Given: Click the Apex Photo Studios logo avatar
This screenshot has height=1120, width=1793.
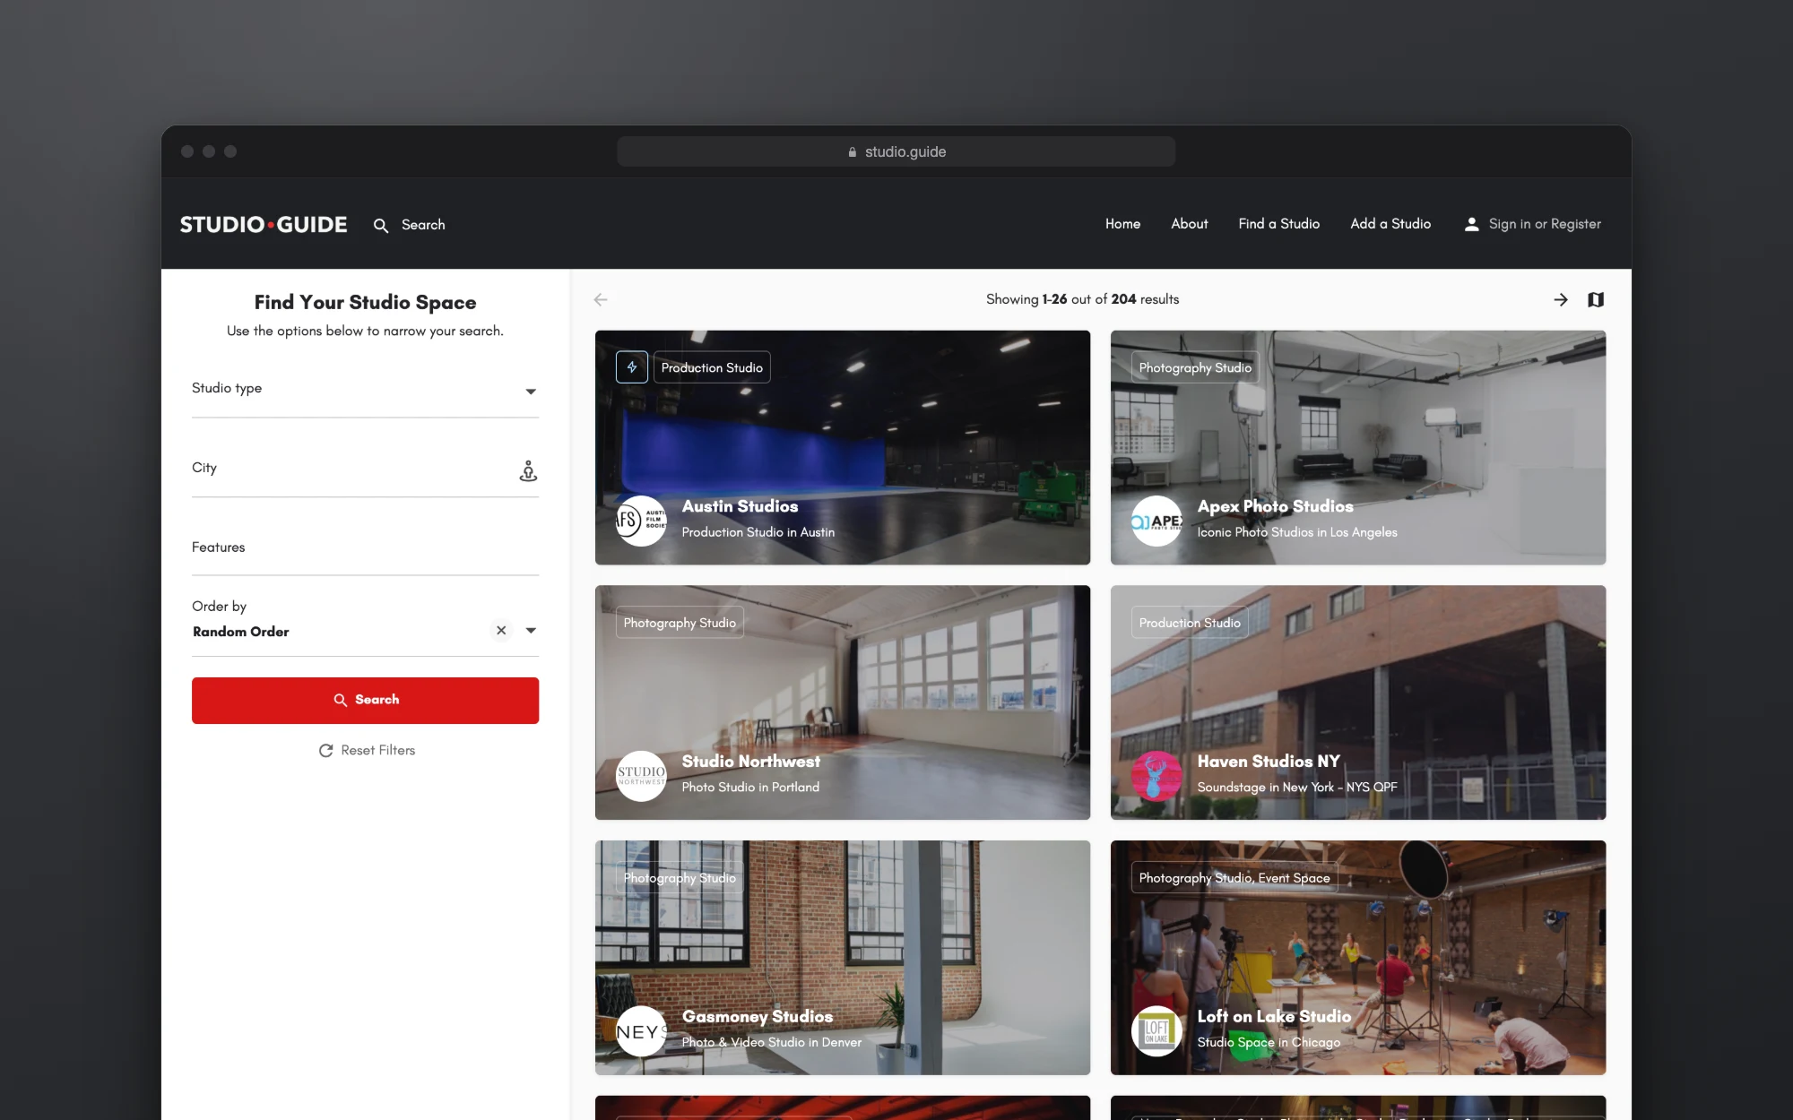Looking at the screenshot, I should [1156, 521].
